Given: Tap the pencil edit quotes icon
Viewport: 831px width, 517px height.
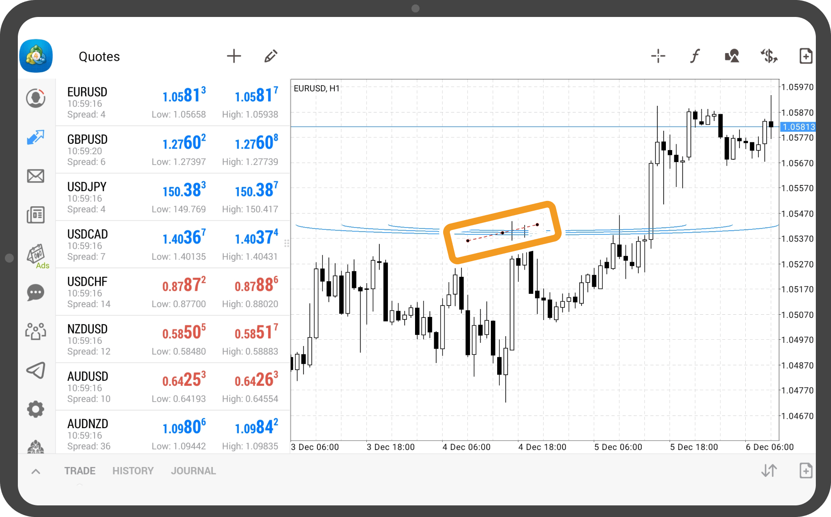Looking at the screenshot, I should [270, 56].
